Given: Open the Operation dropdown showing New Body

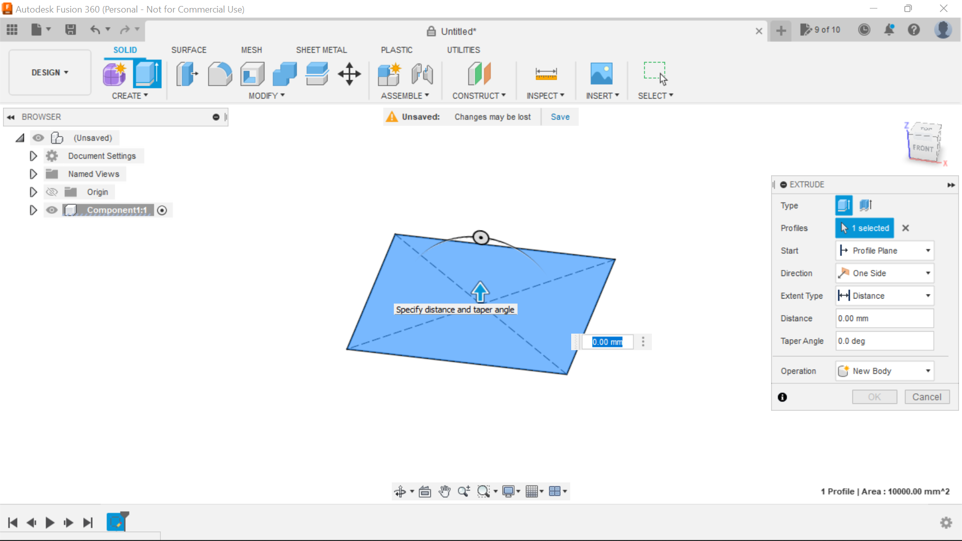Looking at the screenshot, I should 927,371.
